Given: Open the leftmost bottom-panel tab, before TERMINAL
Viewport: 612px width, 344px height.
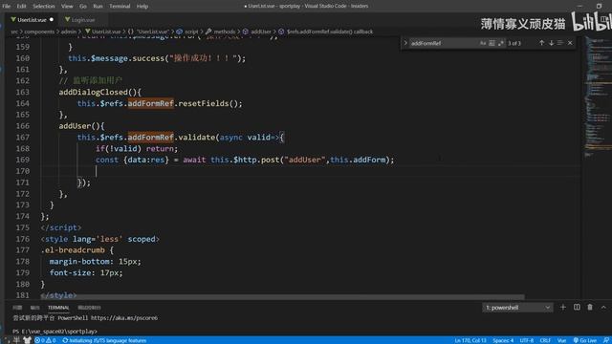Looking at the screenshot, I should [17, 308].
